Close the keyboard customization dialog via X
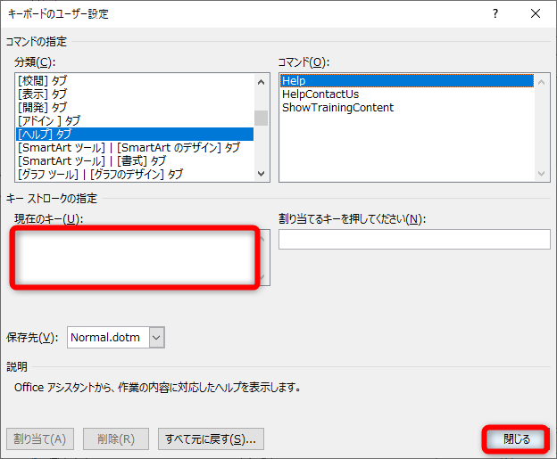Image resolution: width=557 pixels, height=459 pixels. (x=536, y=14)
